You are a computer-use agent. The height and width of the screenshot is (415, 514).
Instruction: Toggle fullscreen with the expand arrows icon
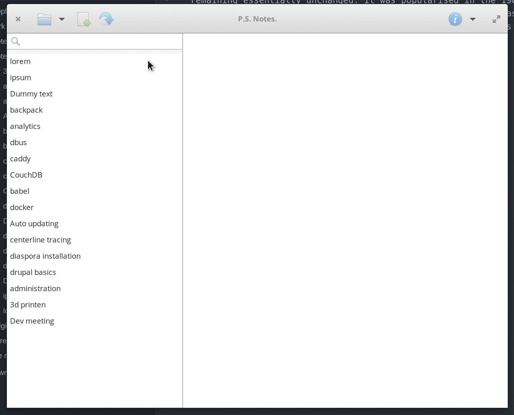pyautogui.click(x=496, y=19)
